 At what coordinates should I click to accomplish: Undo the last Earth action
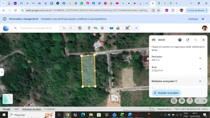pyautogui.click(x=64, y=28)
